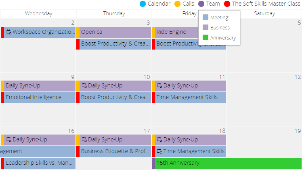The height and width of the screenshot is (170, 302).
Task: Click the purple Team legend circle
Action: click(201, 4)
